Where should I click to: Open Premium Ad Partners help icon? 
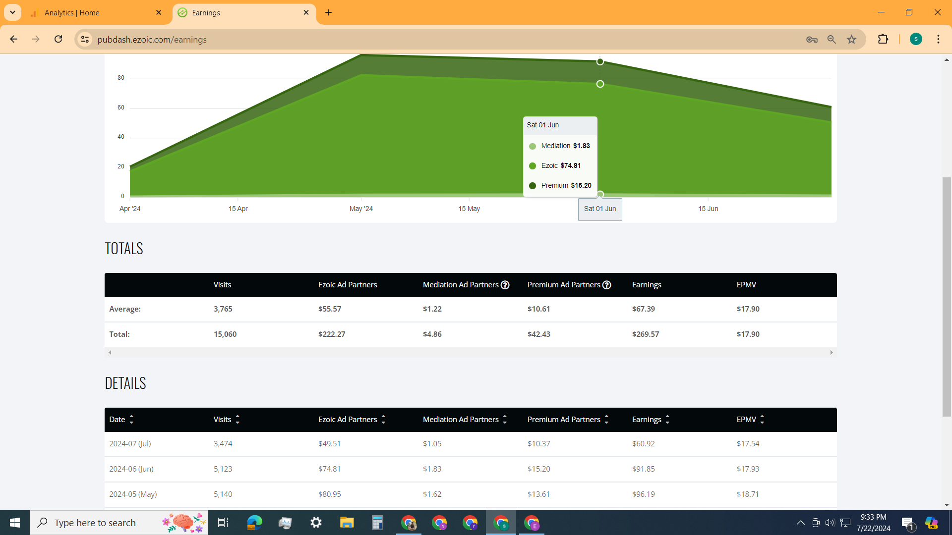coord(607,285)
